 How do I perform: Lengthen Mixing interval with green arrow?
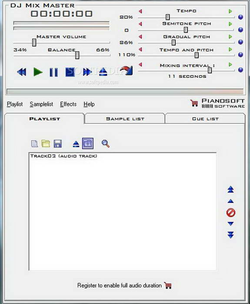pyautogui.click(x=230, y=64)
